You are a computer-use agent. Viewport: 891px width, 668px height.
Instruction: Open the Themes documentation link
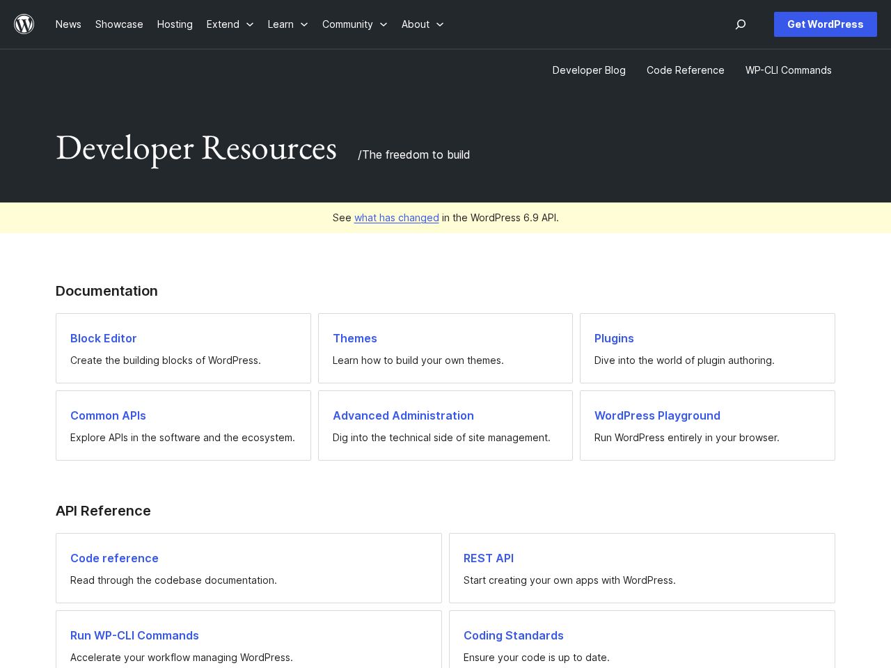click(x=355, y=338)
